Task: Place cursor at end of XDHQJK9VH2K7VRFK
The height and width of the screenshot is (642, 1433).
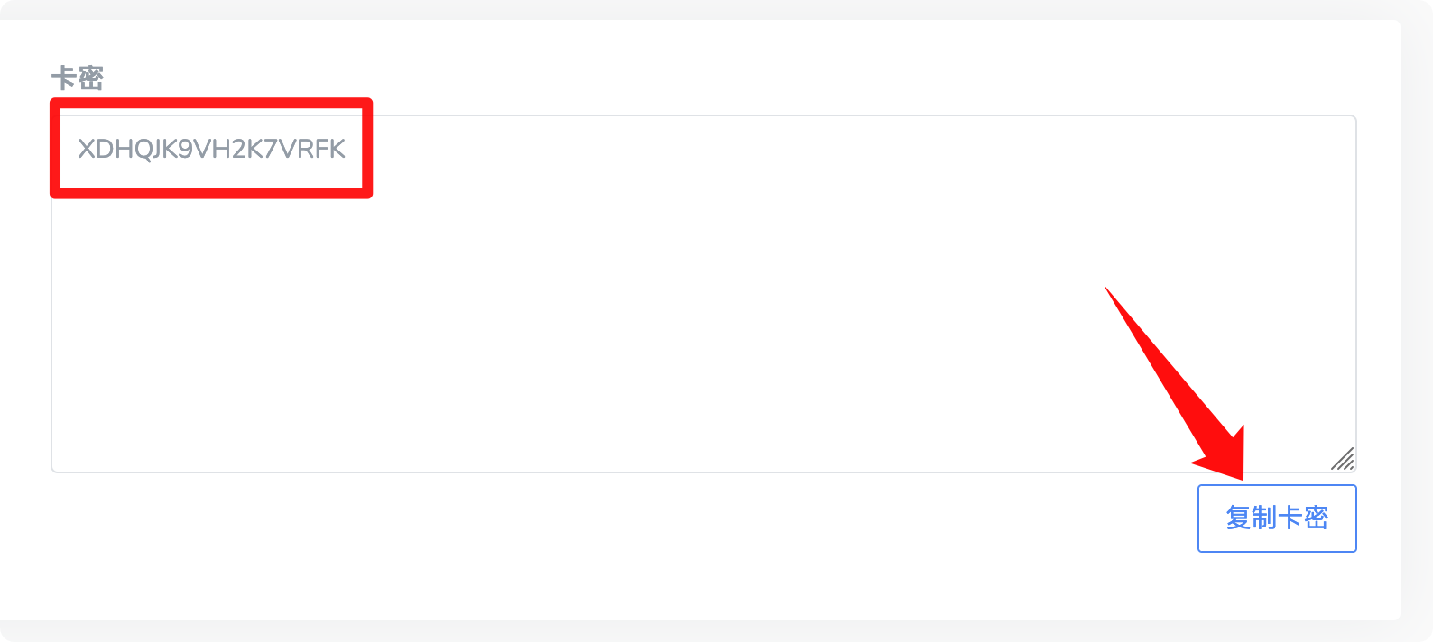Action: (x=347, y=149)
